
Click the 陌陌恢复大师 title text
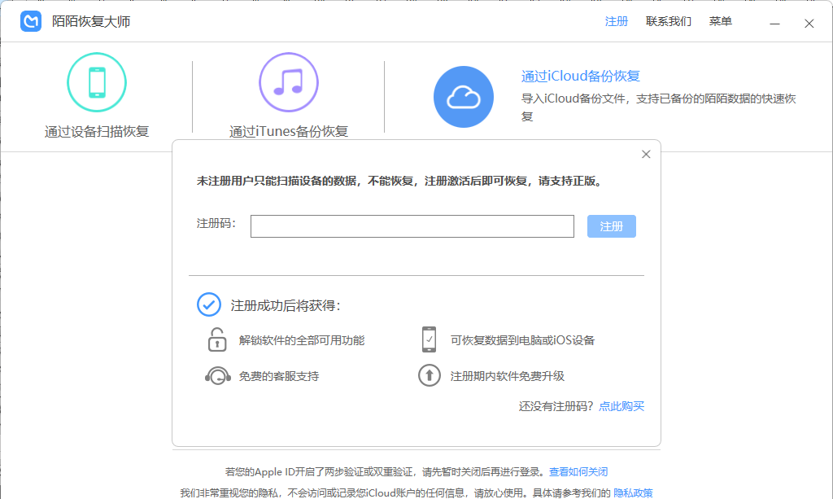pos(91,22)
